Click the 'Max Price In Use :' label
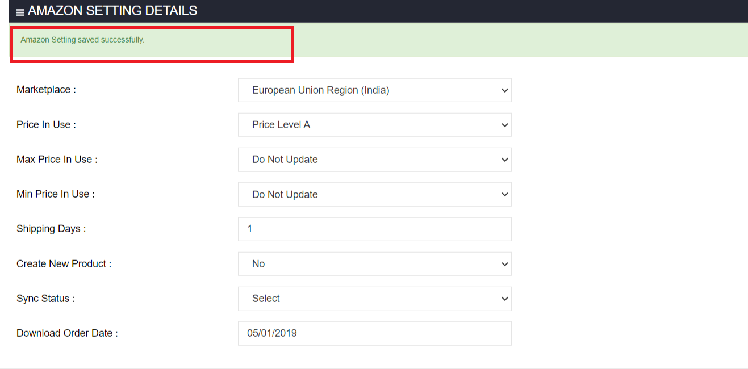 [x=57, y=160]
